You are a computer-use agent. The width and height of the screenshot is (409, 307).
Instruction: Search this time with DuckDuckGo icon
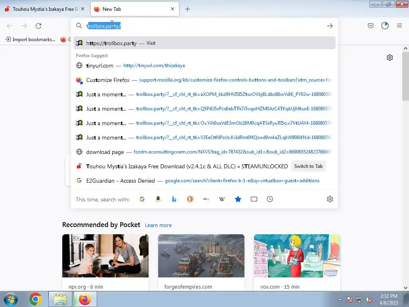[190, 199]
